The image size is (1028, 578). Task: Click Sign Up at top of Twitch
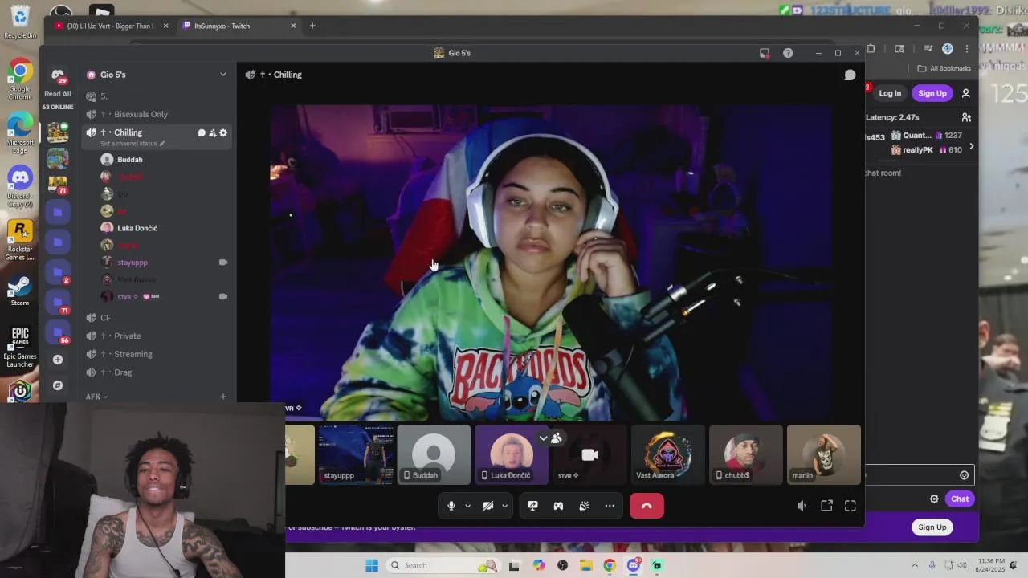(932, 93)
